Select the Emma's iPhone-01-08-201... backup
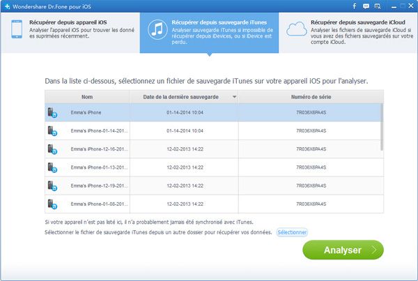This screenshot has height=281, width=418. [99, 204]
